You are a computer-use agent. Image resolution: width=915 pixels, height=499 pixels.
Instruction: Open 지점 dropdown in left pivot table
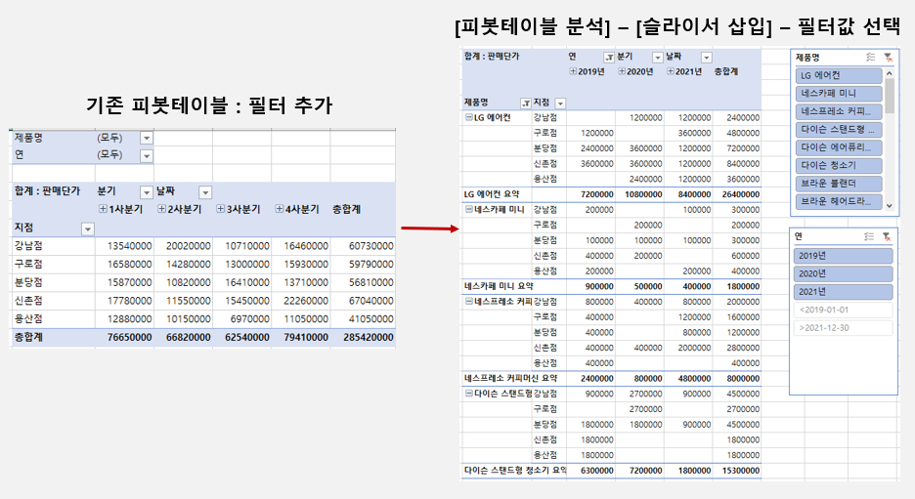coord(88,229)
